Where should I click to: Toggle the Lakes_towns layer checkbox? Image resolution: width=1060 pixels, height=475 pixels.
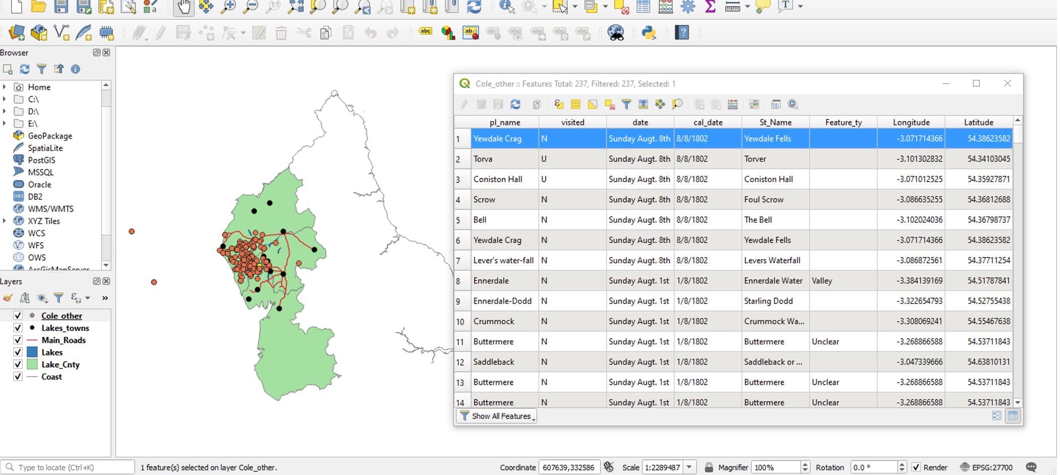[x=18, y=328]
